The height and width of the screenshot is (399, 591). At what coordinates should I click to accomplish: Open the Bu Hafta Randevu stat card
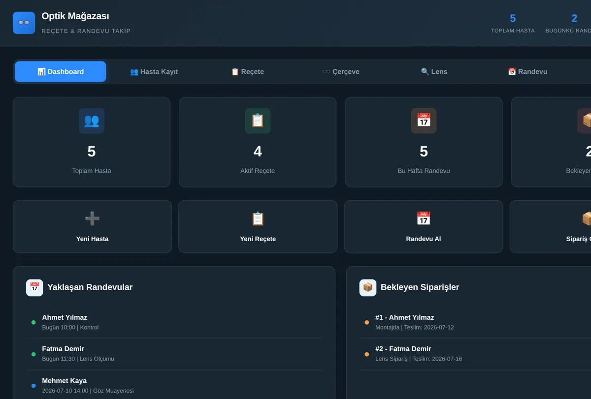pyautogui.click(x=424, y=142)
